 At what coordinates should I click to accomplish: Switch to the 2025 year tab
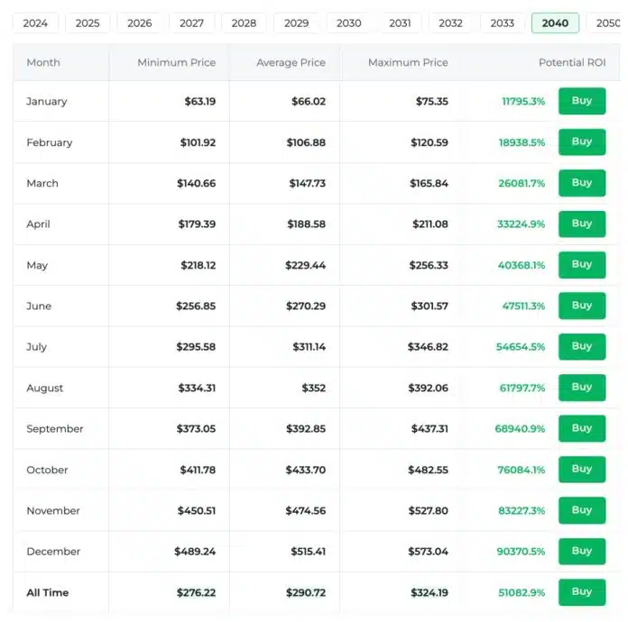[x=88, y=23]
